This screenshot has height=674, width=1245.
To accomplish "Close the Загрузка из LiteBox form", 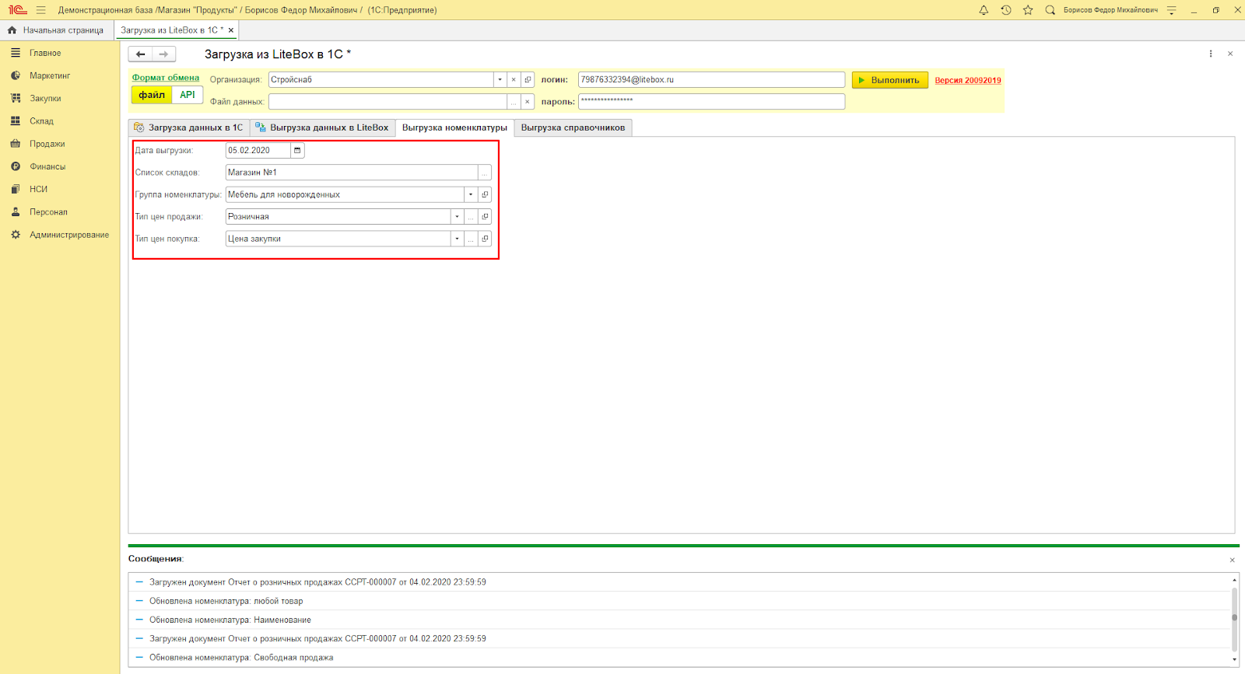I will pos(1230,54).
